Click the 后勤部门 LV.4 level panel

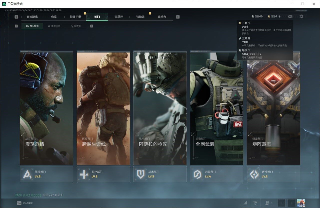(217, 174)
